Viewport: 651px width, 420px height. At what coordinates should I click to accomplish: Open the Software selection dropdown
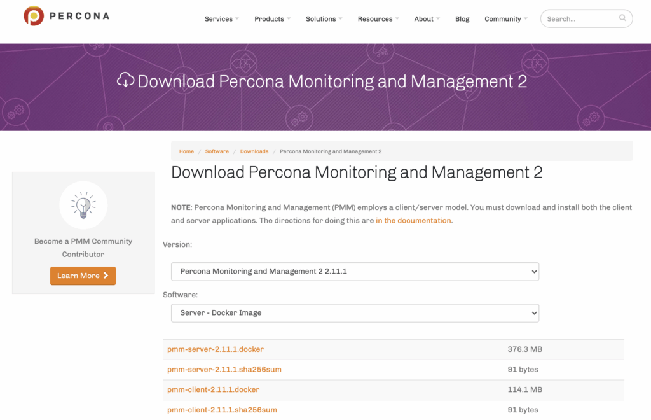point(354,313)
